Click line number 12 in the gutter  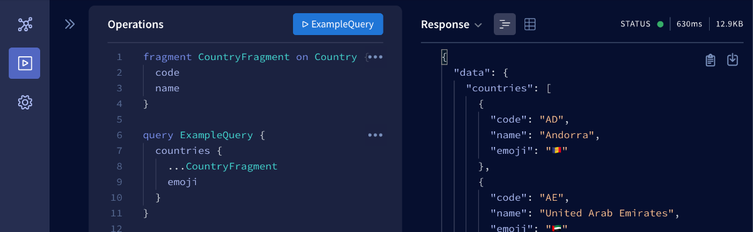[116, 229]
